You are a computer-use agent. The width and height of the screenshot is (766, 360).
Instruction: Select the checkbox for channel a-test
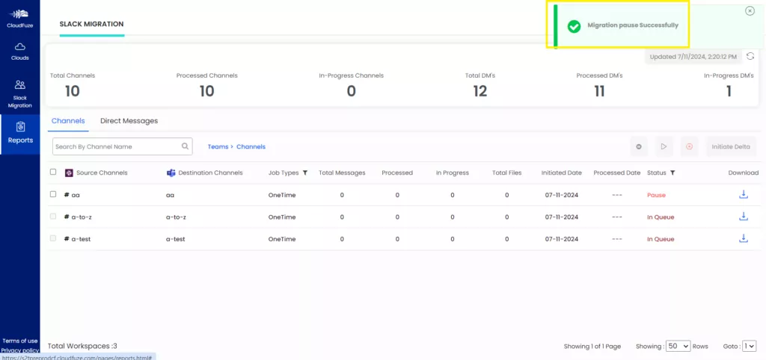pyautogui.click(x=53, y=238)
